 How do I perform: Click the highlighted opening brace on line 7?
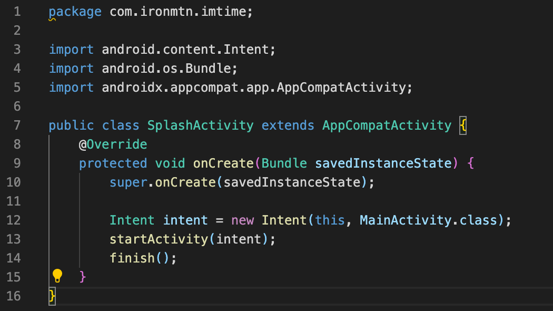pos(463,125)
